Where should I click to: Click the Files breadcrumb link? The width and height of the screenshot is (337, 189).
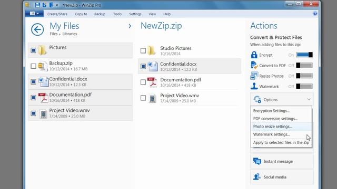54,34
